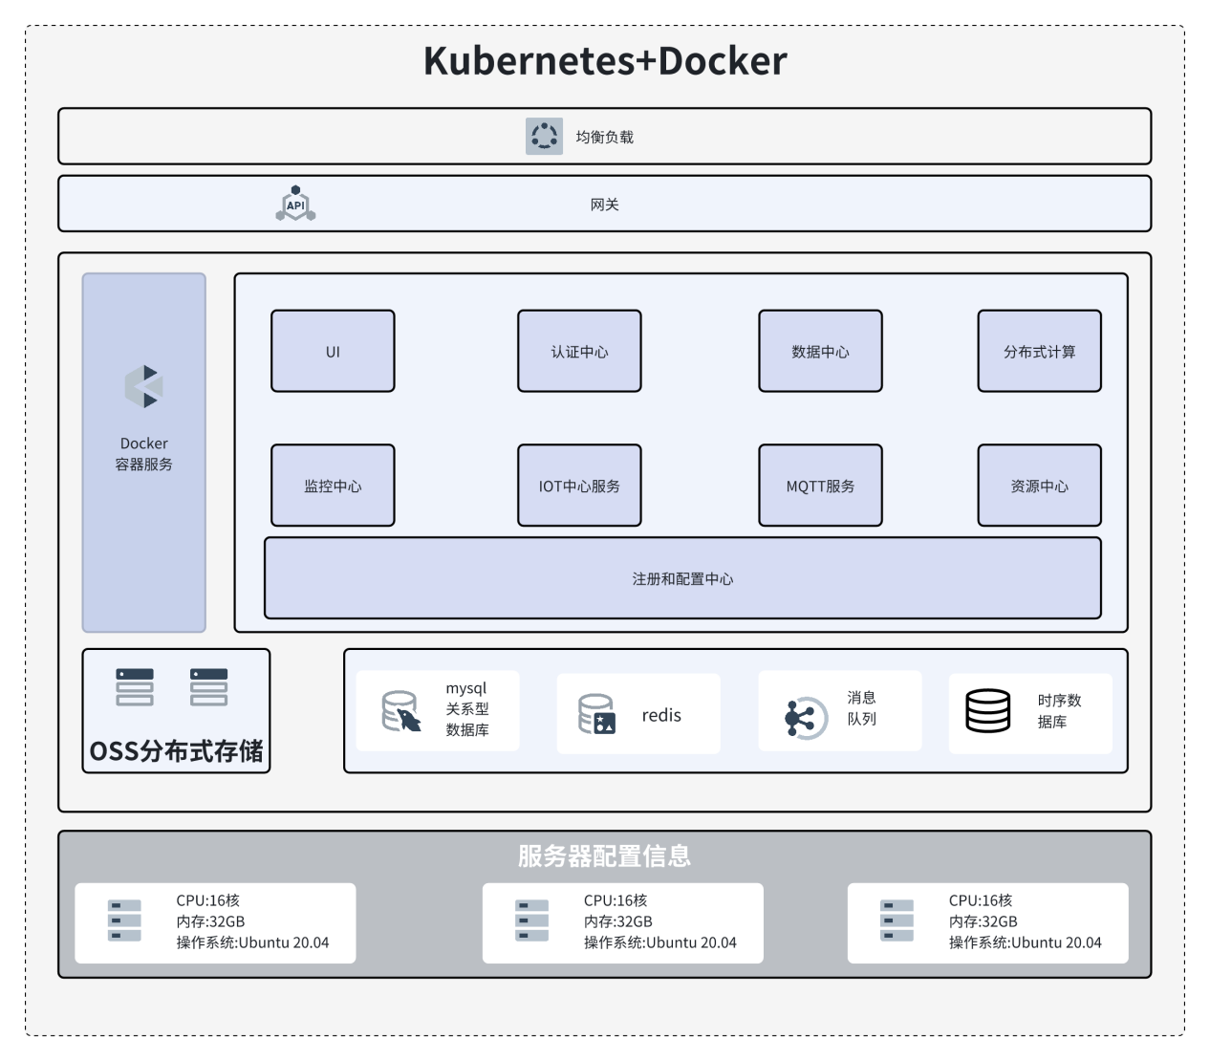Select the UI service box

[x=333, y=351]
